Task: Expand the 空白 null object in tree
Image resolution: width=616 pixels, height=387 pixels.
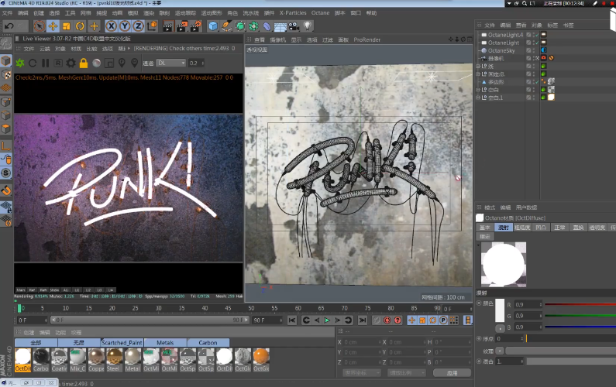Action: coord(478,90)
